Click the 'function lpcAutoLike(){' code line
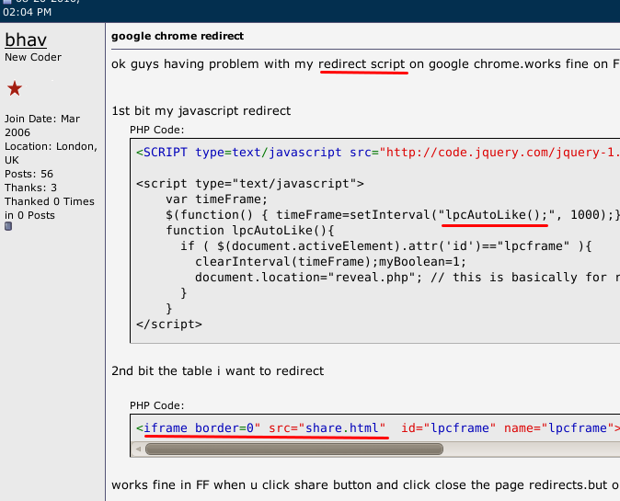 pyautogui.click(x=250, y=231)
